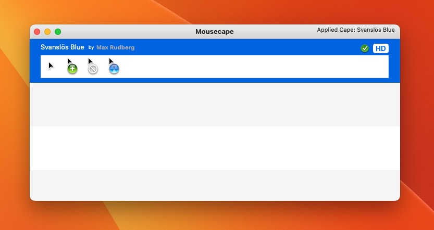Select the plain arrow cursor preview
Viewport: 434px width, 230px height.
pyautogui.click(x=51, y=66)
